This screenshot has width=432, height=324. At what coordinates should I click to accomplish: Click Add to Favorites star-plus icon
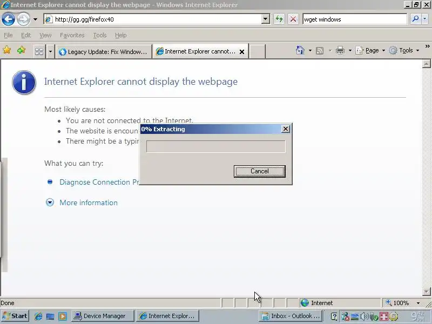(21, 50)
